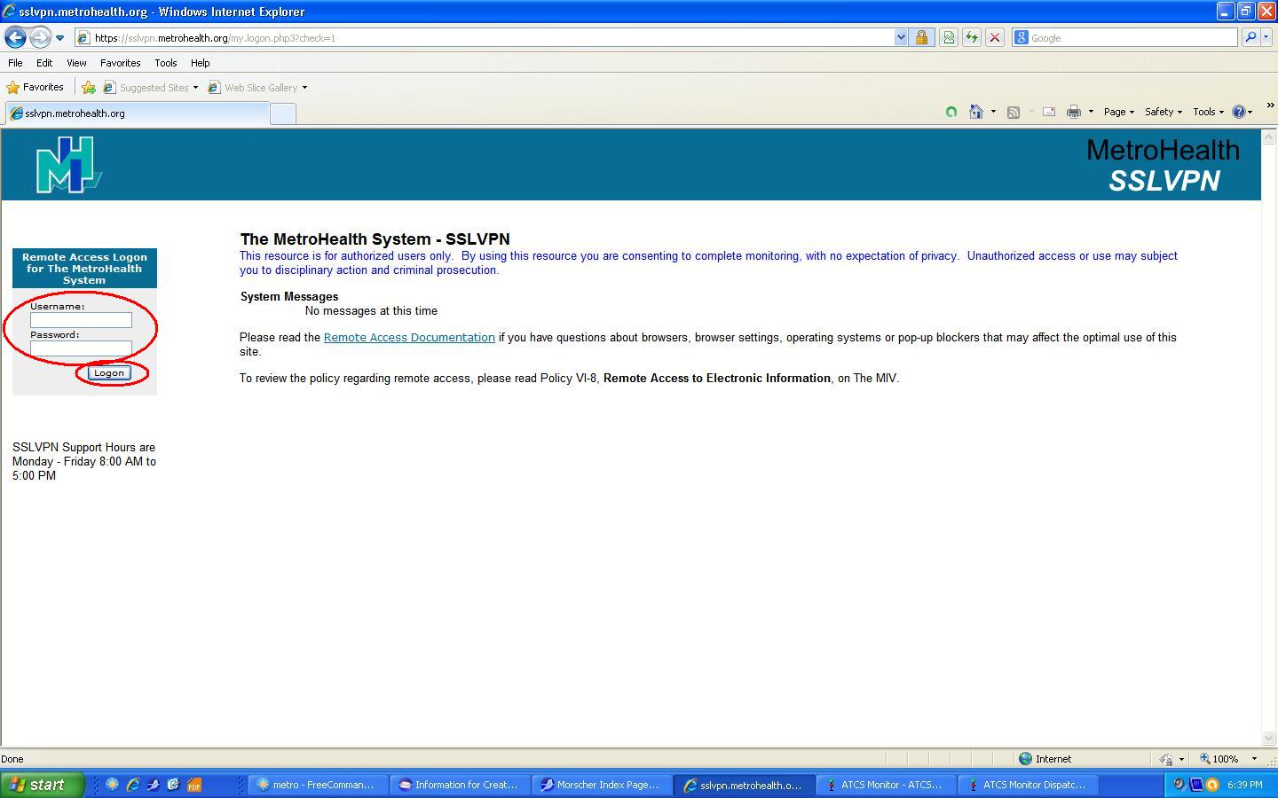Viewport: 1278px width, 798px height.
Task: Open the Page dropdown menu
Action: coord(1118,112)
